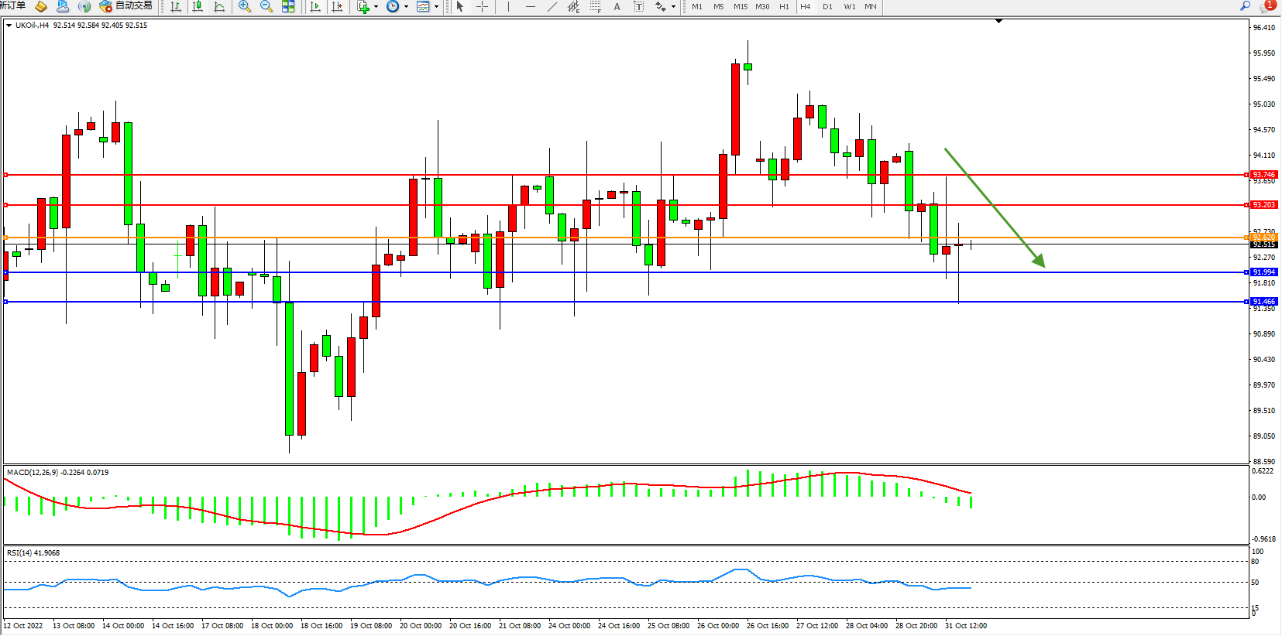Select the W1 timeframe button

tap(850, 6)
